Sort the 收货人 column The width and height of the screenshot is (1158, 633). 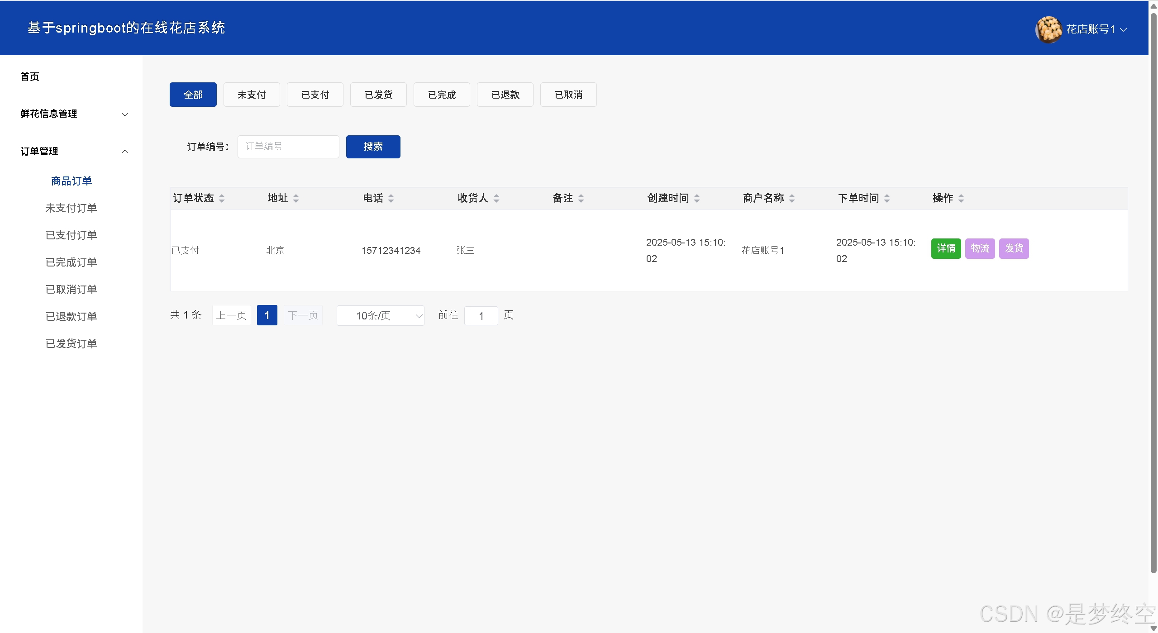tap(496, 198)
